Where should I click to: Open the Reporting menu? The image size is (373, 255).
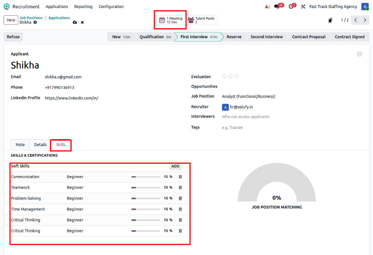coord(83,7)
